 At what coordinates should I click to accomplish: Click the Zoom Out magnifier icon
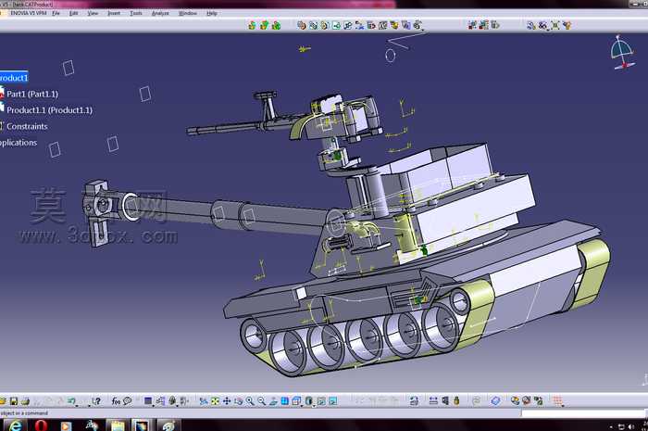[261, 400]
